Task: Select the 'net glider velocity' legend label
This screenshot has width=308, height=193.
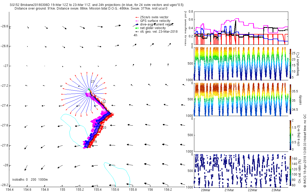Action: click(x=153, y=28)
